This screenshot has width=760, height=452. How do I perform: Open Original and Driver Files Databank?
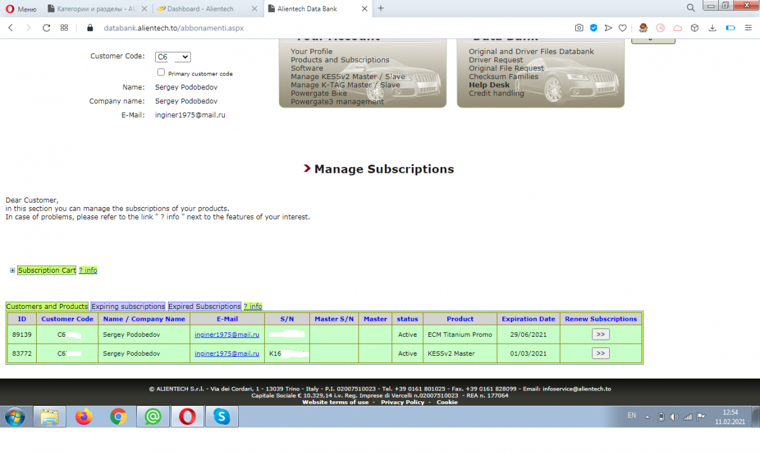(531, 51)
